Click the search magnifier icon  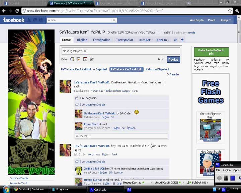114,20
